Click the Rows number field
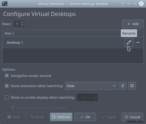The width and height of the screenshot is (146, 124). (x=19, y=24)
